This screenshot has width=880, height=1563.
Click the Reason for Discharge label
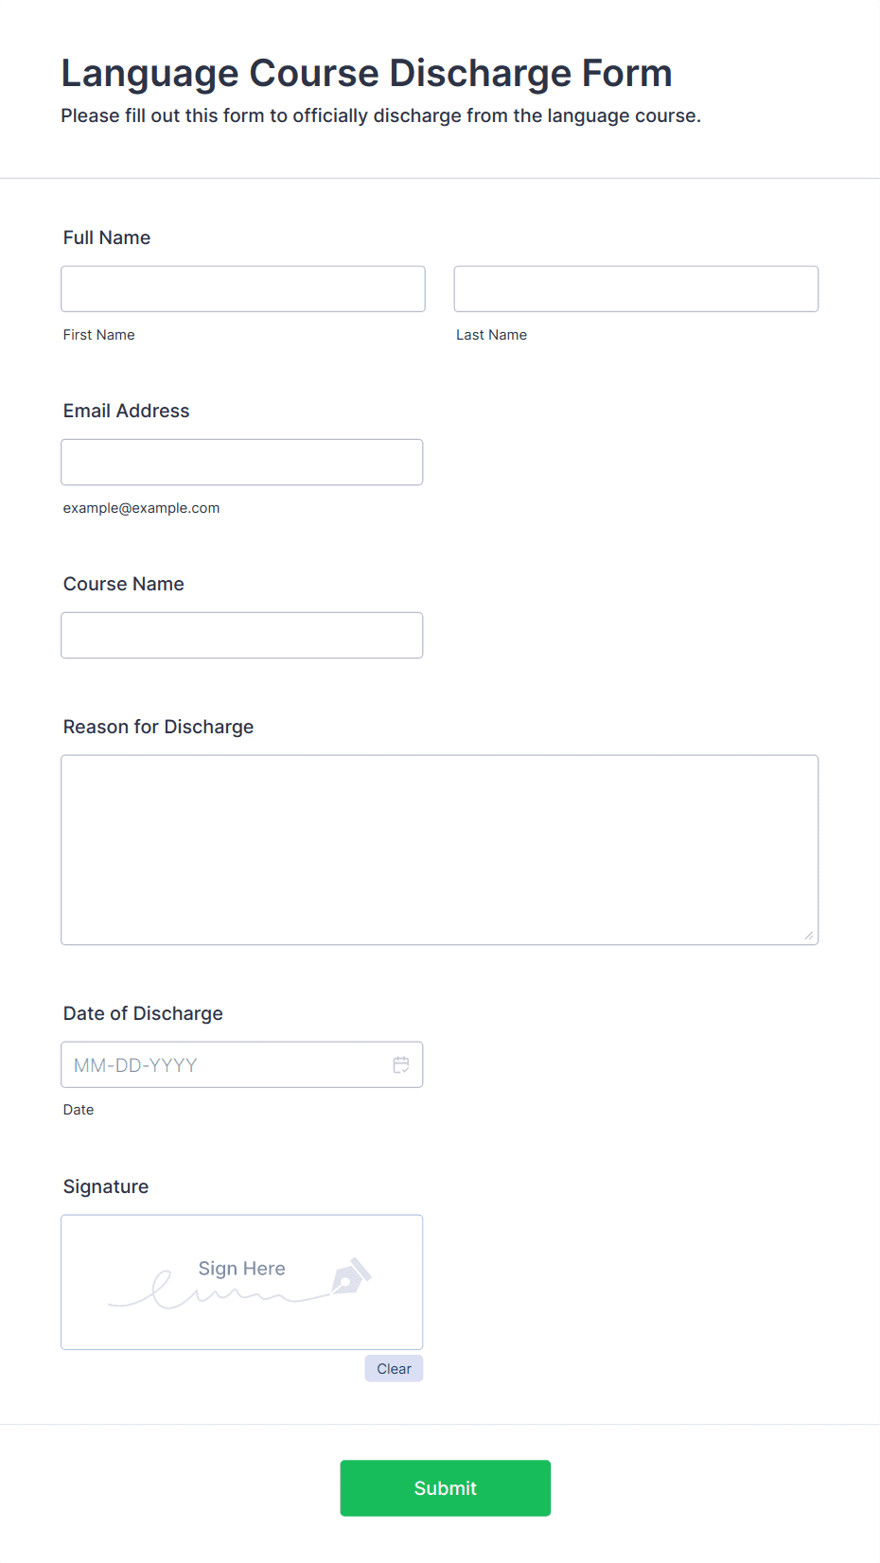coord(159,727)
